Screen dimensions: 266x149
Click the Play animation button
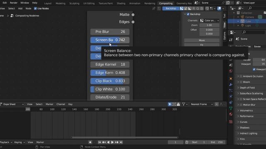pos(112,142)
